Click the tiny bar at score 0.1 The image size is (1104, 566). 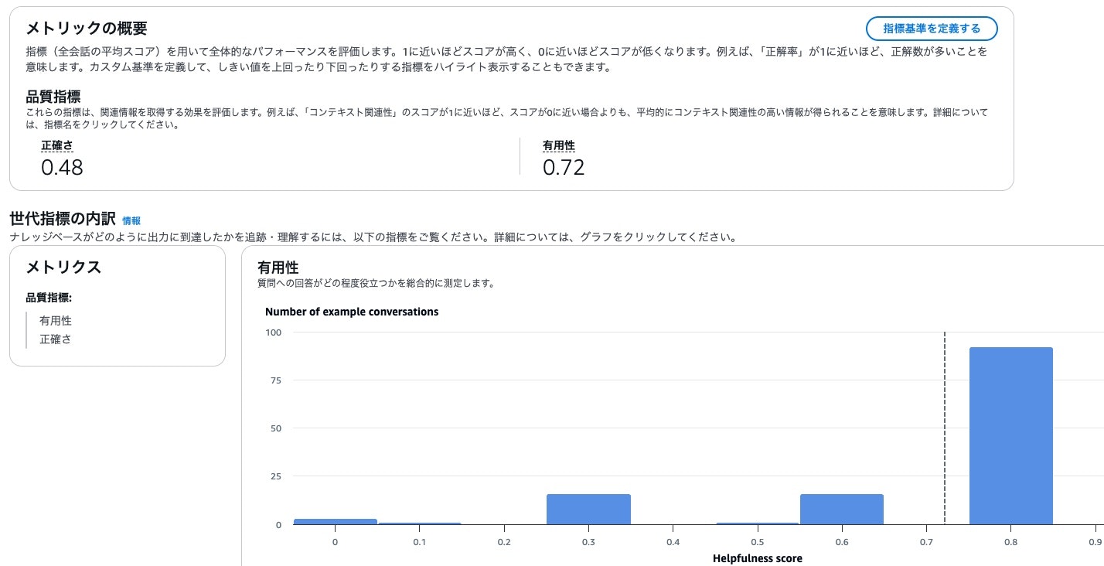(419, 523)
